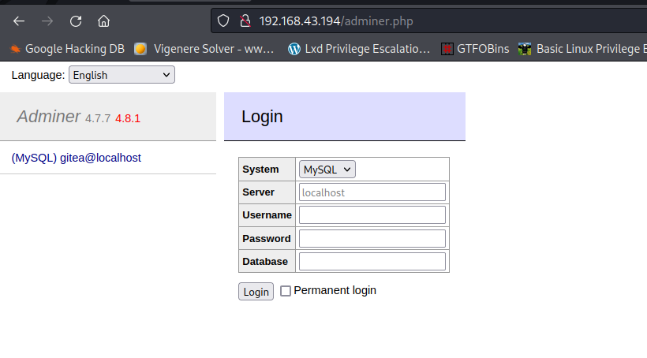
Task: Open Basic Linux Privilege bookmark
Action: click(582, 49)
